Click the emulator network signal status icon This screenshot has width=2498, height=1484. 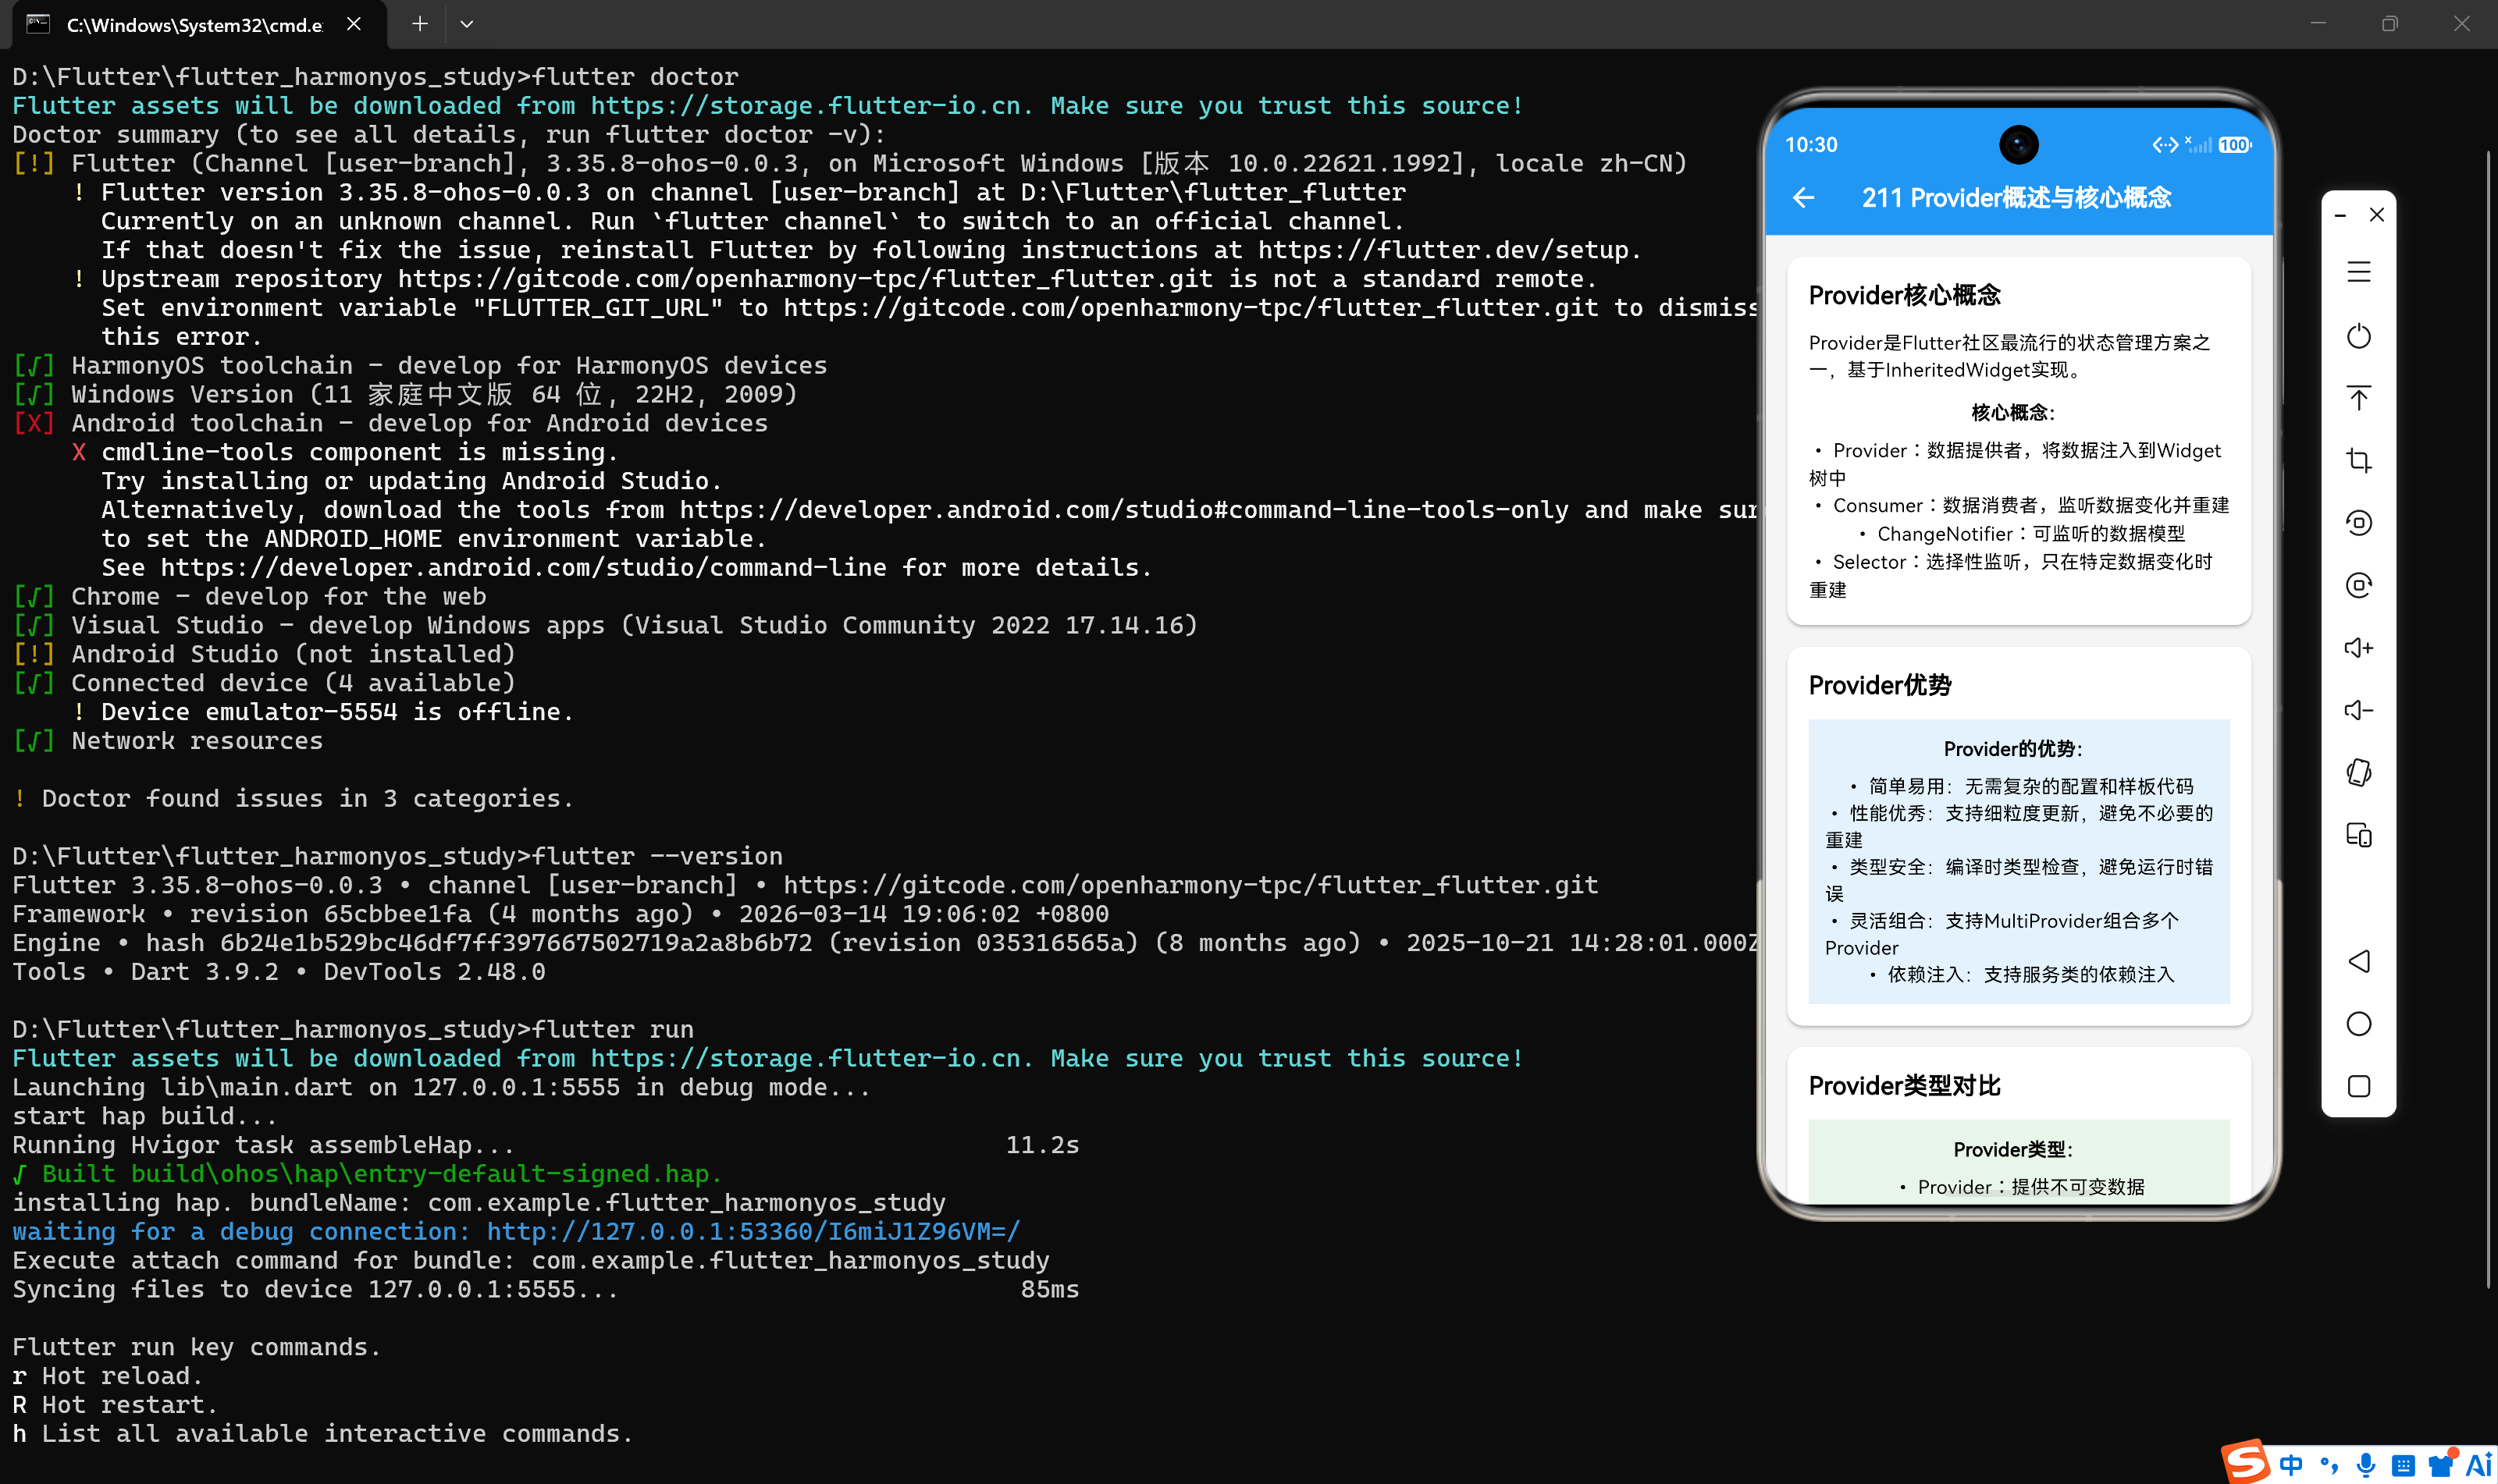2199,145
